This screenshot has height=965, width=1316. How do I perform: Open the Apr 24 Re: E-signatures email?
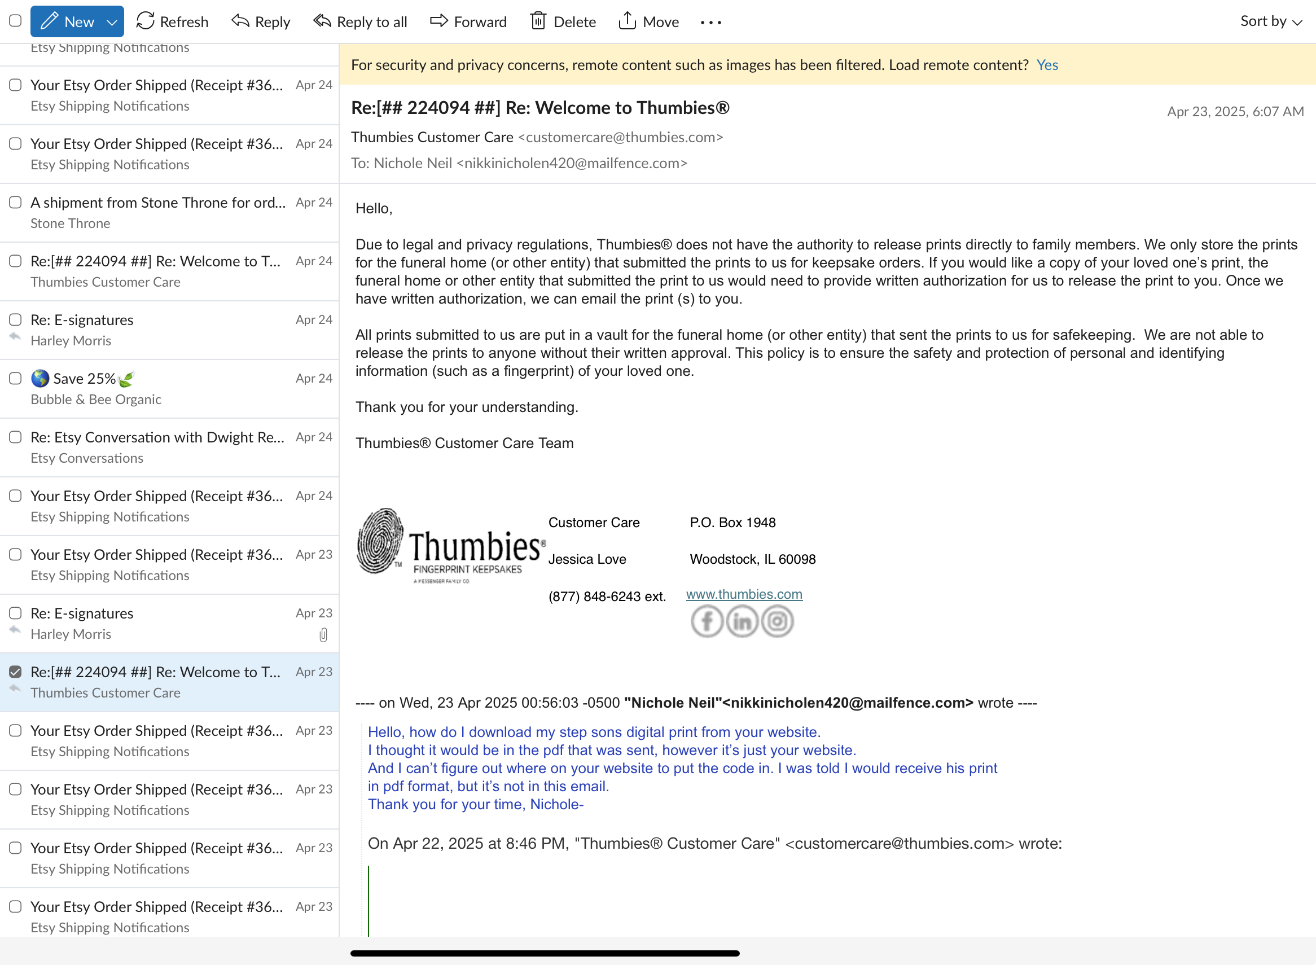169,331
